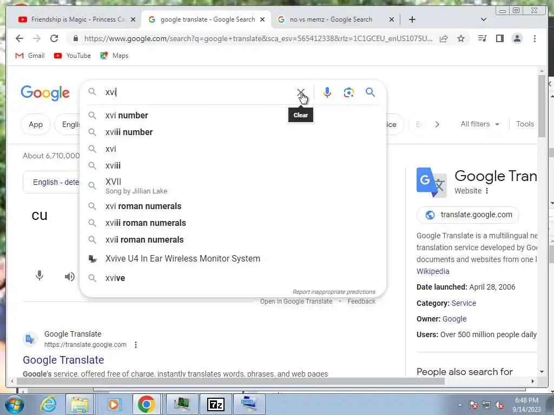The height and width of the screenshot is (415, 554).
Task: Go back to previous page
Action: 19,38
